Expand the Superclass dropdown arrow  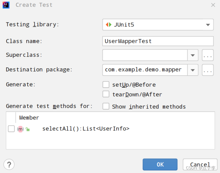[x=193, y=55]
